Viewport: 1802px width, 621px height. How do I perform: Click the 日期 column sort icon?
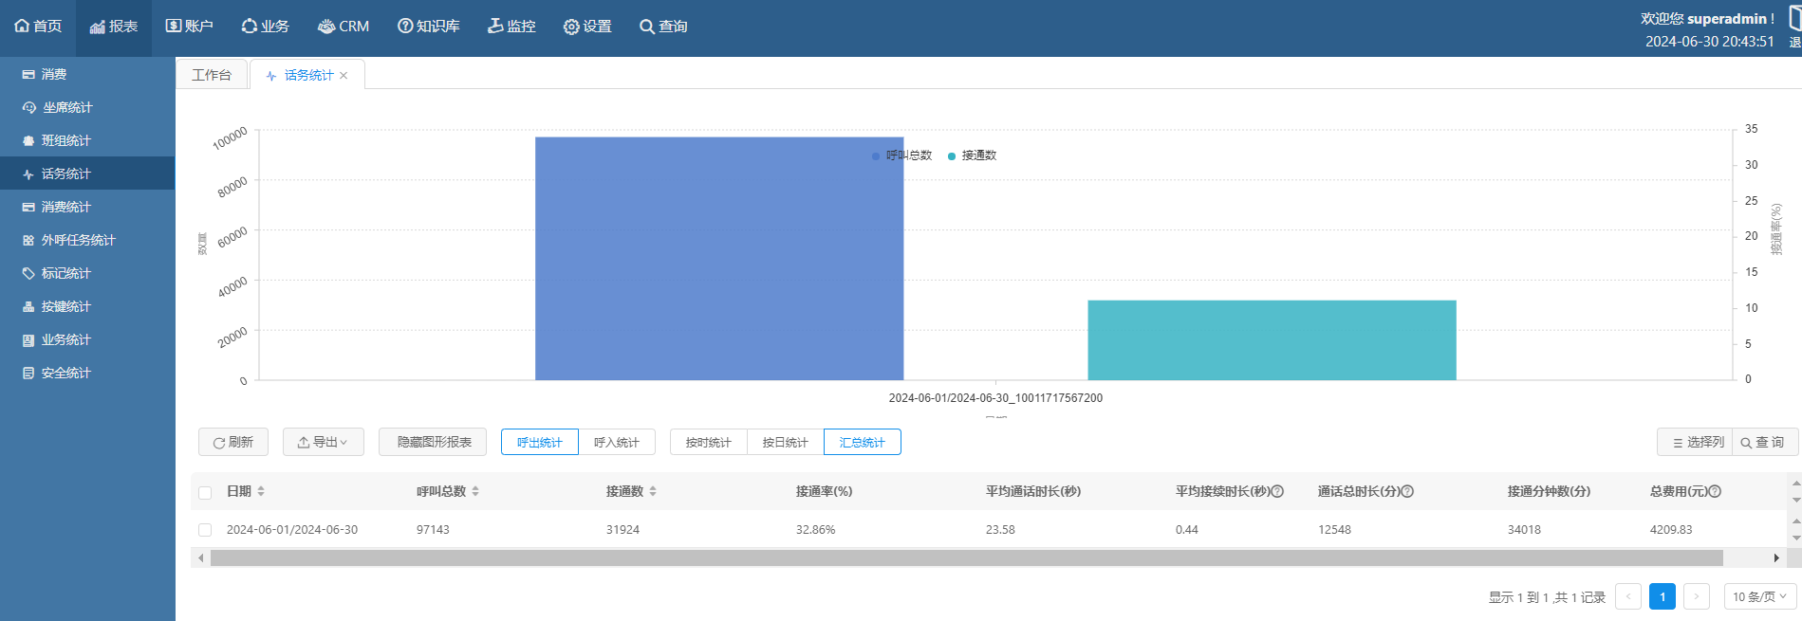[x=261, y=491]
